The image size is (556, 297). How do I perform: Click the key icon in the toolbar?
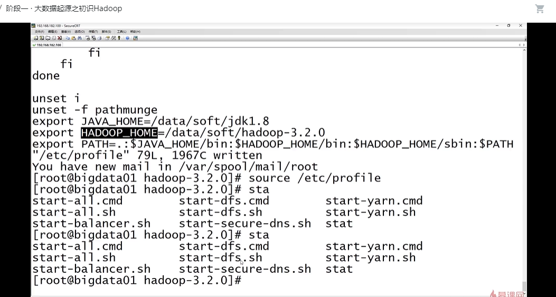click(x=119, y=38)
